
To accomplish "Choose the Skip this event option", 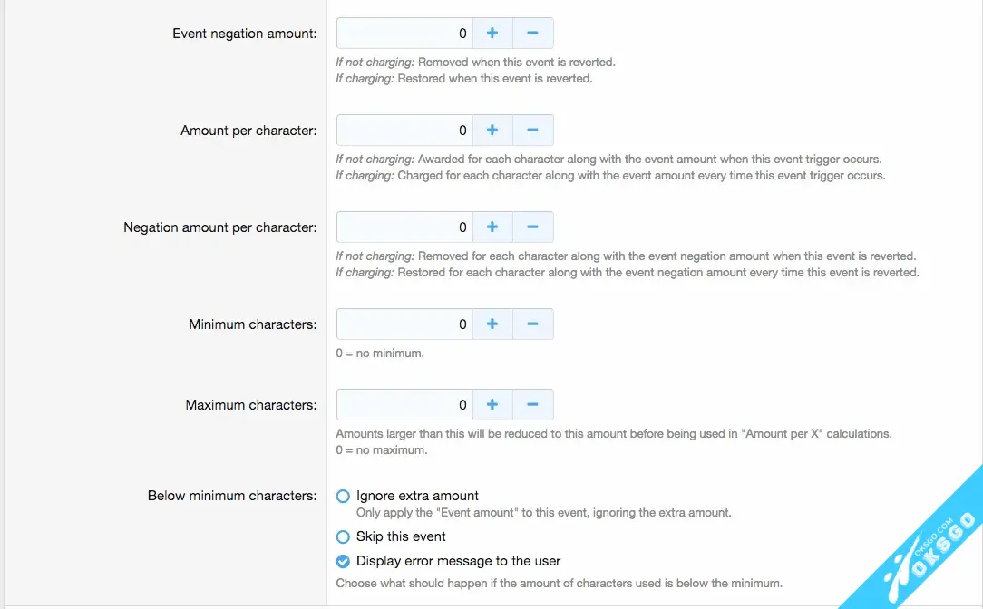I will pos(343,536).
